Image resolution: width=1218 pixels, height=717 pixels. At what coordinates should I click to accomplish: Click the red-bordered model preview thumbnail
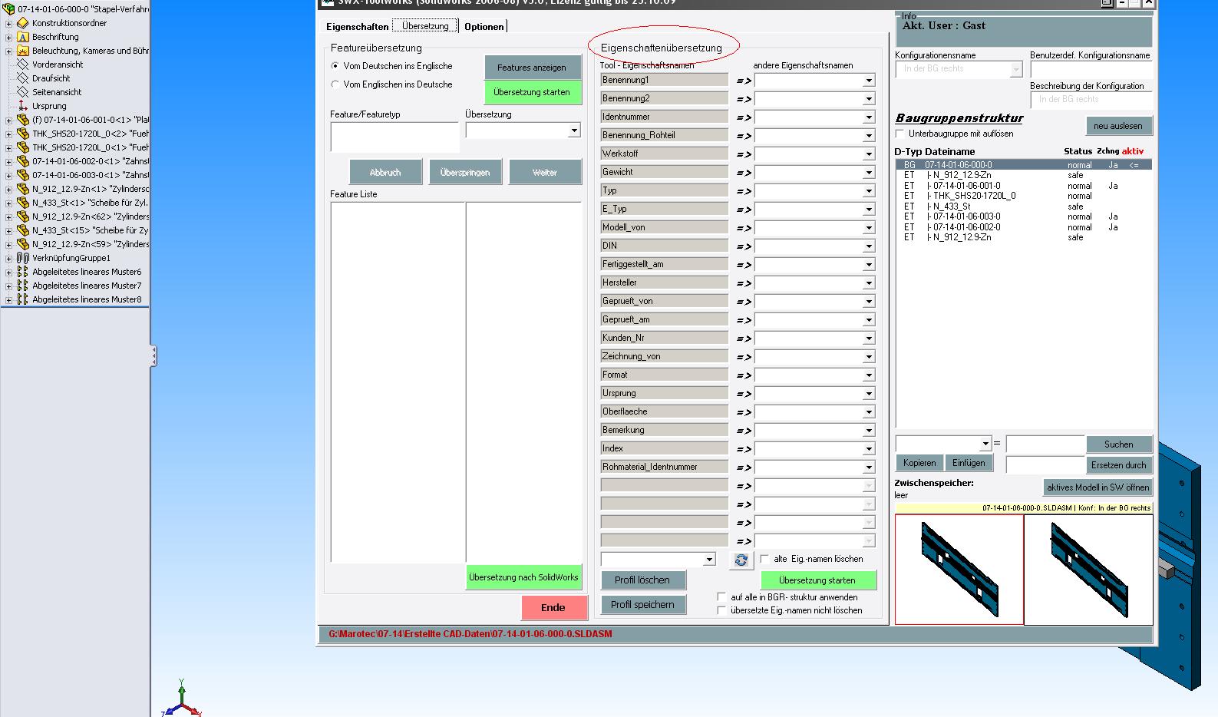(959, 570)
